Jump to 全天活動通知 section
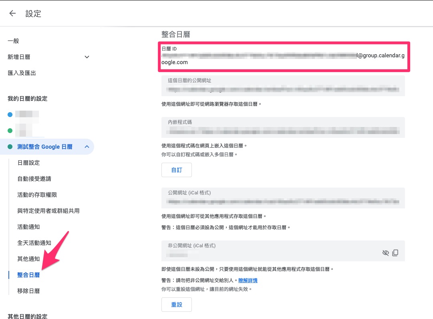433x319 pixels. [34, 243]
